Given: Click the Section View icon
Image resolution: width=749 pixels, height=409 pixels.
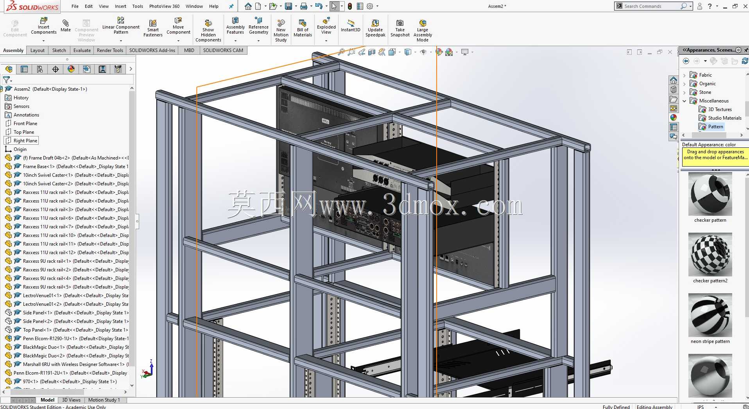Looking at the screenshot, I should [372, 52].
